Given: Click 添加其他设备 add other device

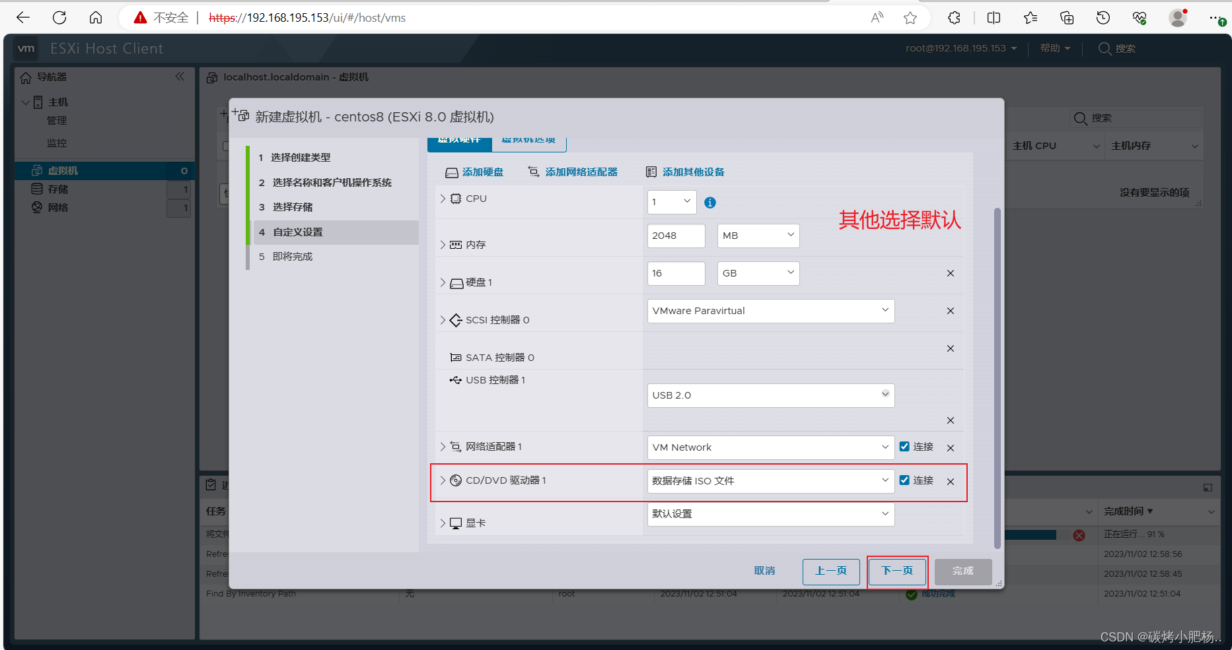Looking at the screenshot, I should pyautogui.click(x=685, y=172).
